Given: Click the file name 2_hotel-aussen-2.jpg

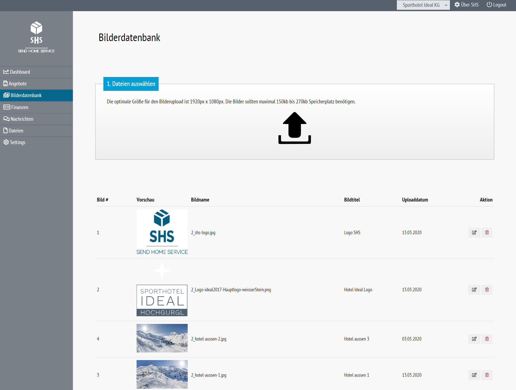Looking at the screenshot, I should (209, 339).
